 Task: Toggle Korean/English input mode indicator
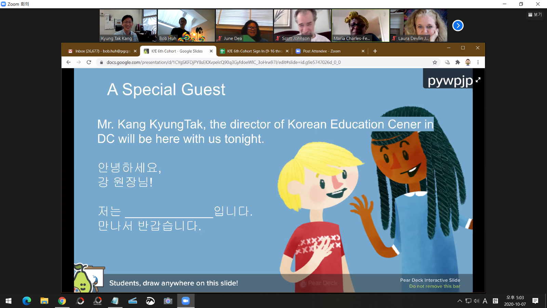[495, 301]
